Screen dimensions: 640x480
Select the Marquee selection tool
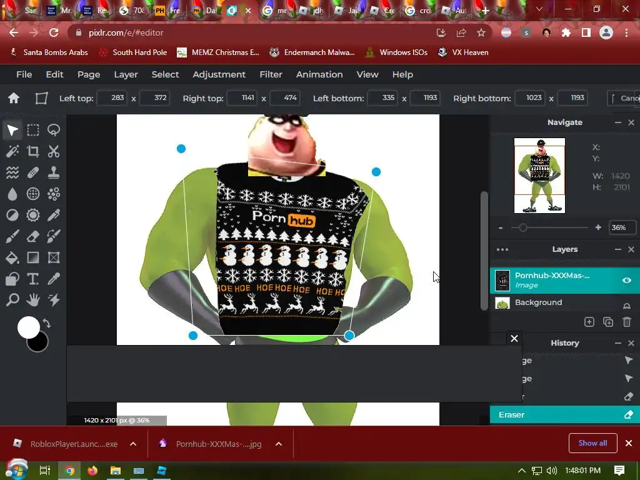point(33,130)
